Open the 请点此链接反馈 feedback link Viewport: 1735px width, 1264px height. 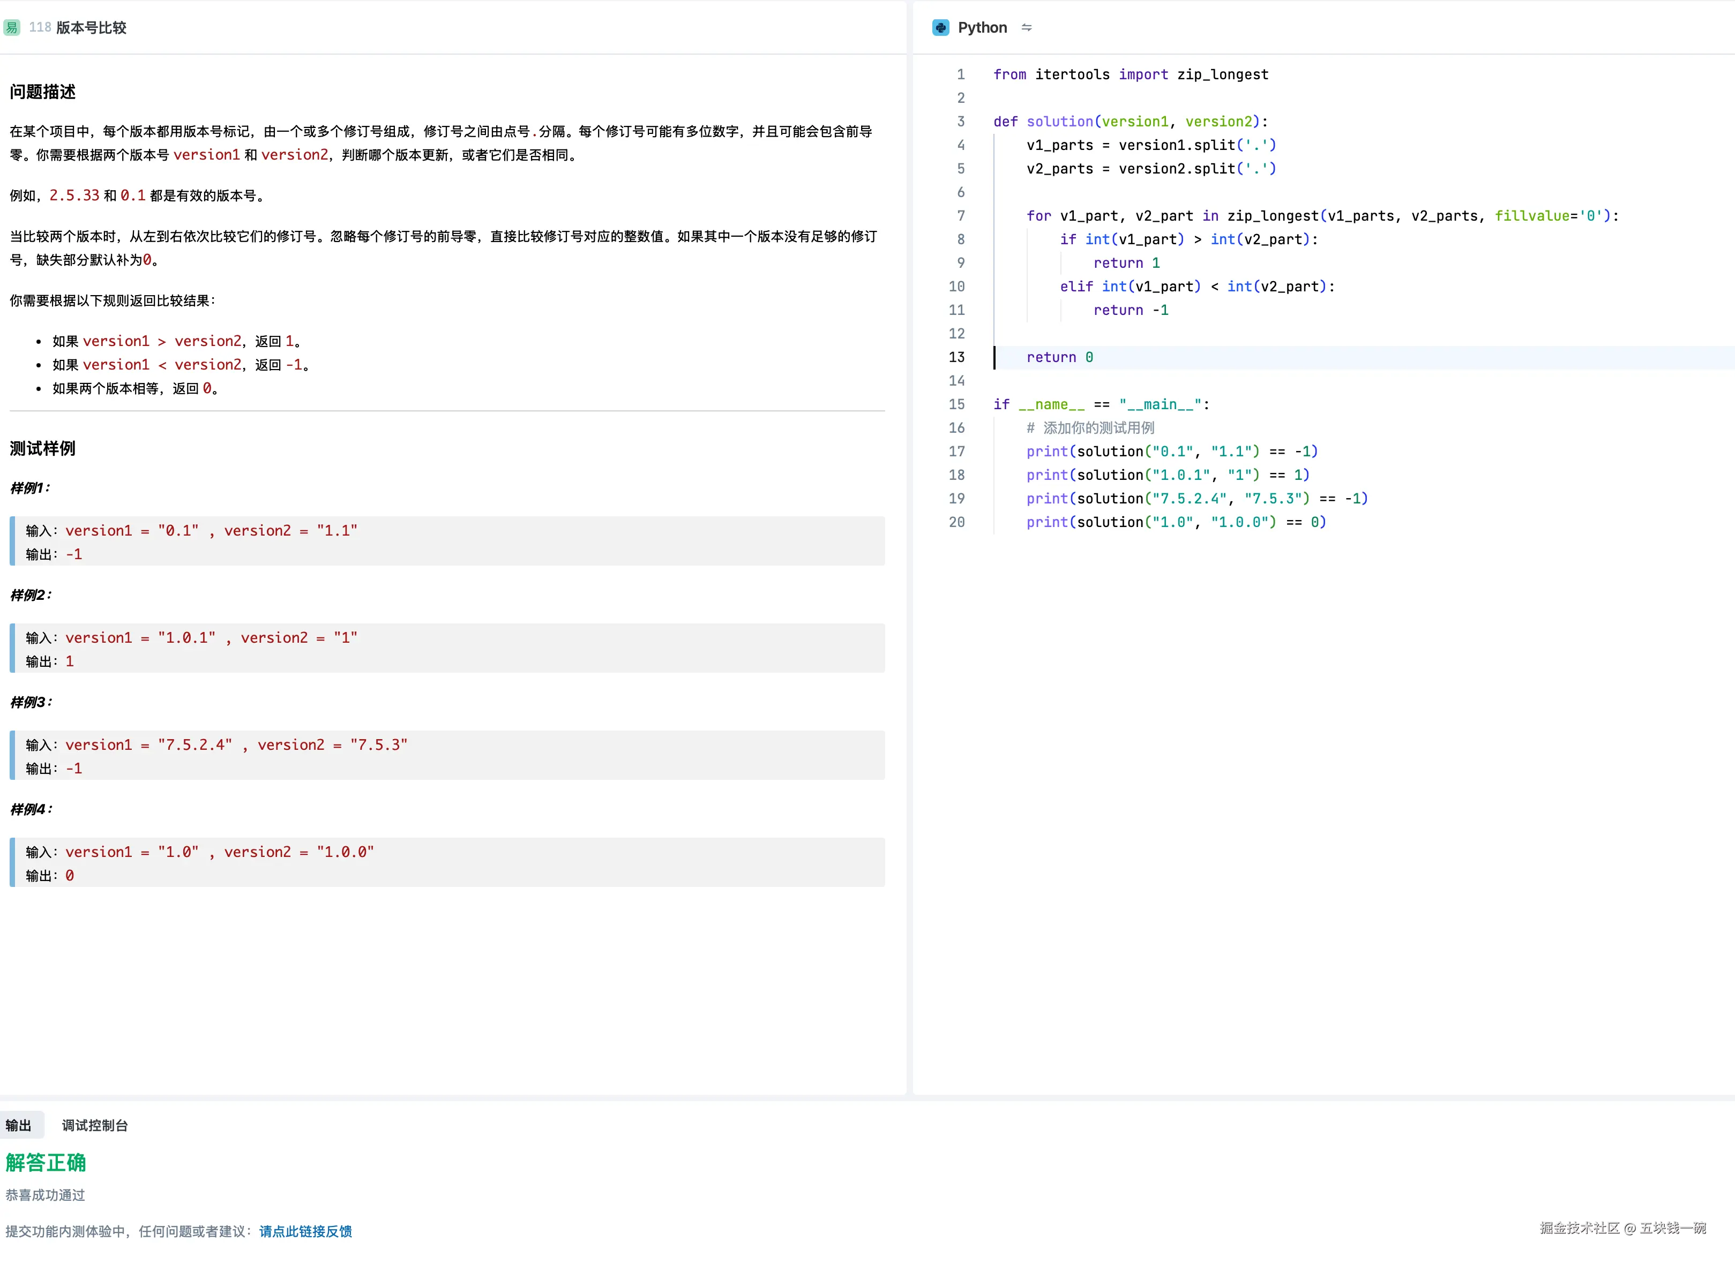305,1230
